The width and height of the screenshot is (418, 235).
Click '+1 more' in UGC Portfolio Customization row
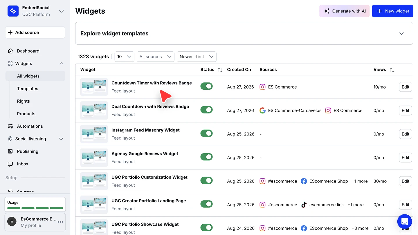click(360, 181)
